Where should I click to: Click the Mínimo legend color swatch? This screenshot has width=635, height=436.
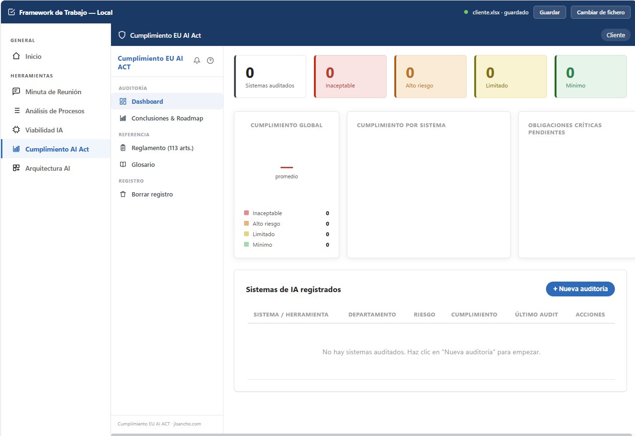[246, 244]
